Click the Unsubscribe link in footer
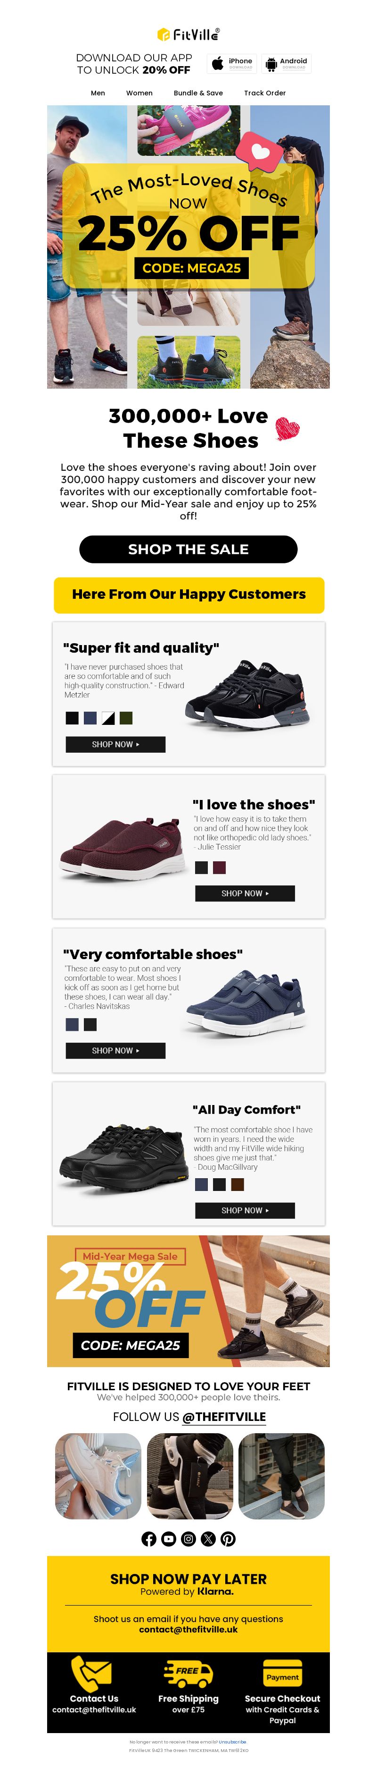This screenshot has height=1777, width=377. 232,1742
